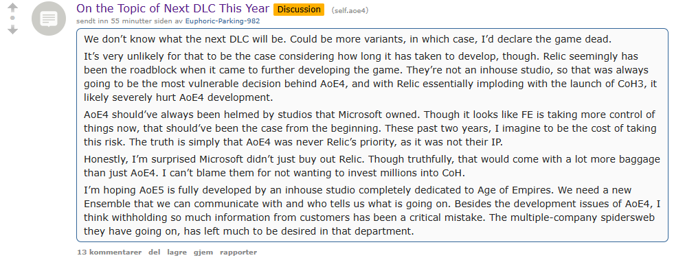Upvote the Next DLC post

click(x=13, y=8)
